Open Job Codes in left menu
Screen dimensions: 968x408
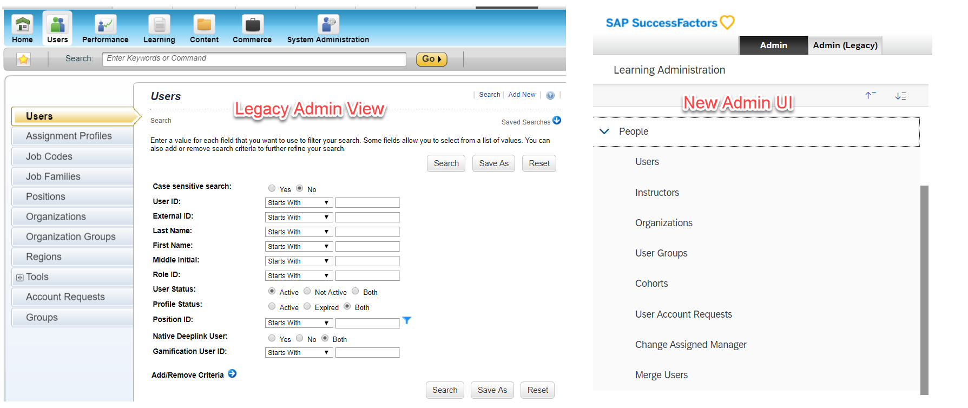(73, 156)
